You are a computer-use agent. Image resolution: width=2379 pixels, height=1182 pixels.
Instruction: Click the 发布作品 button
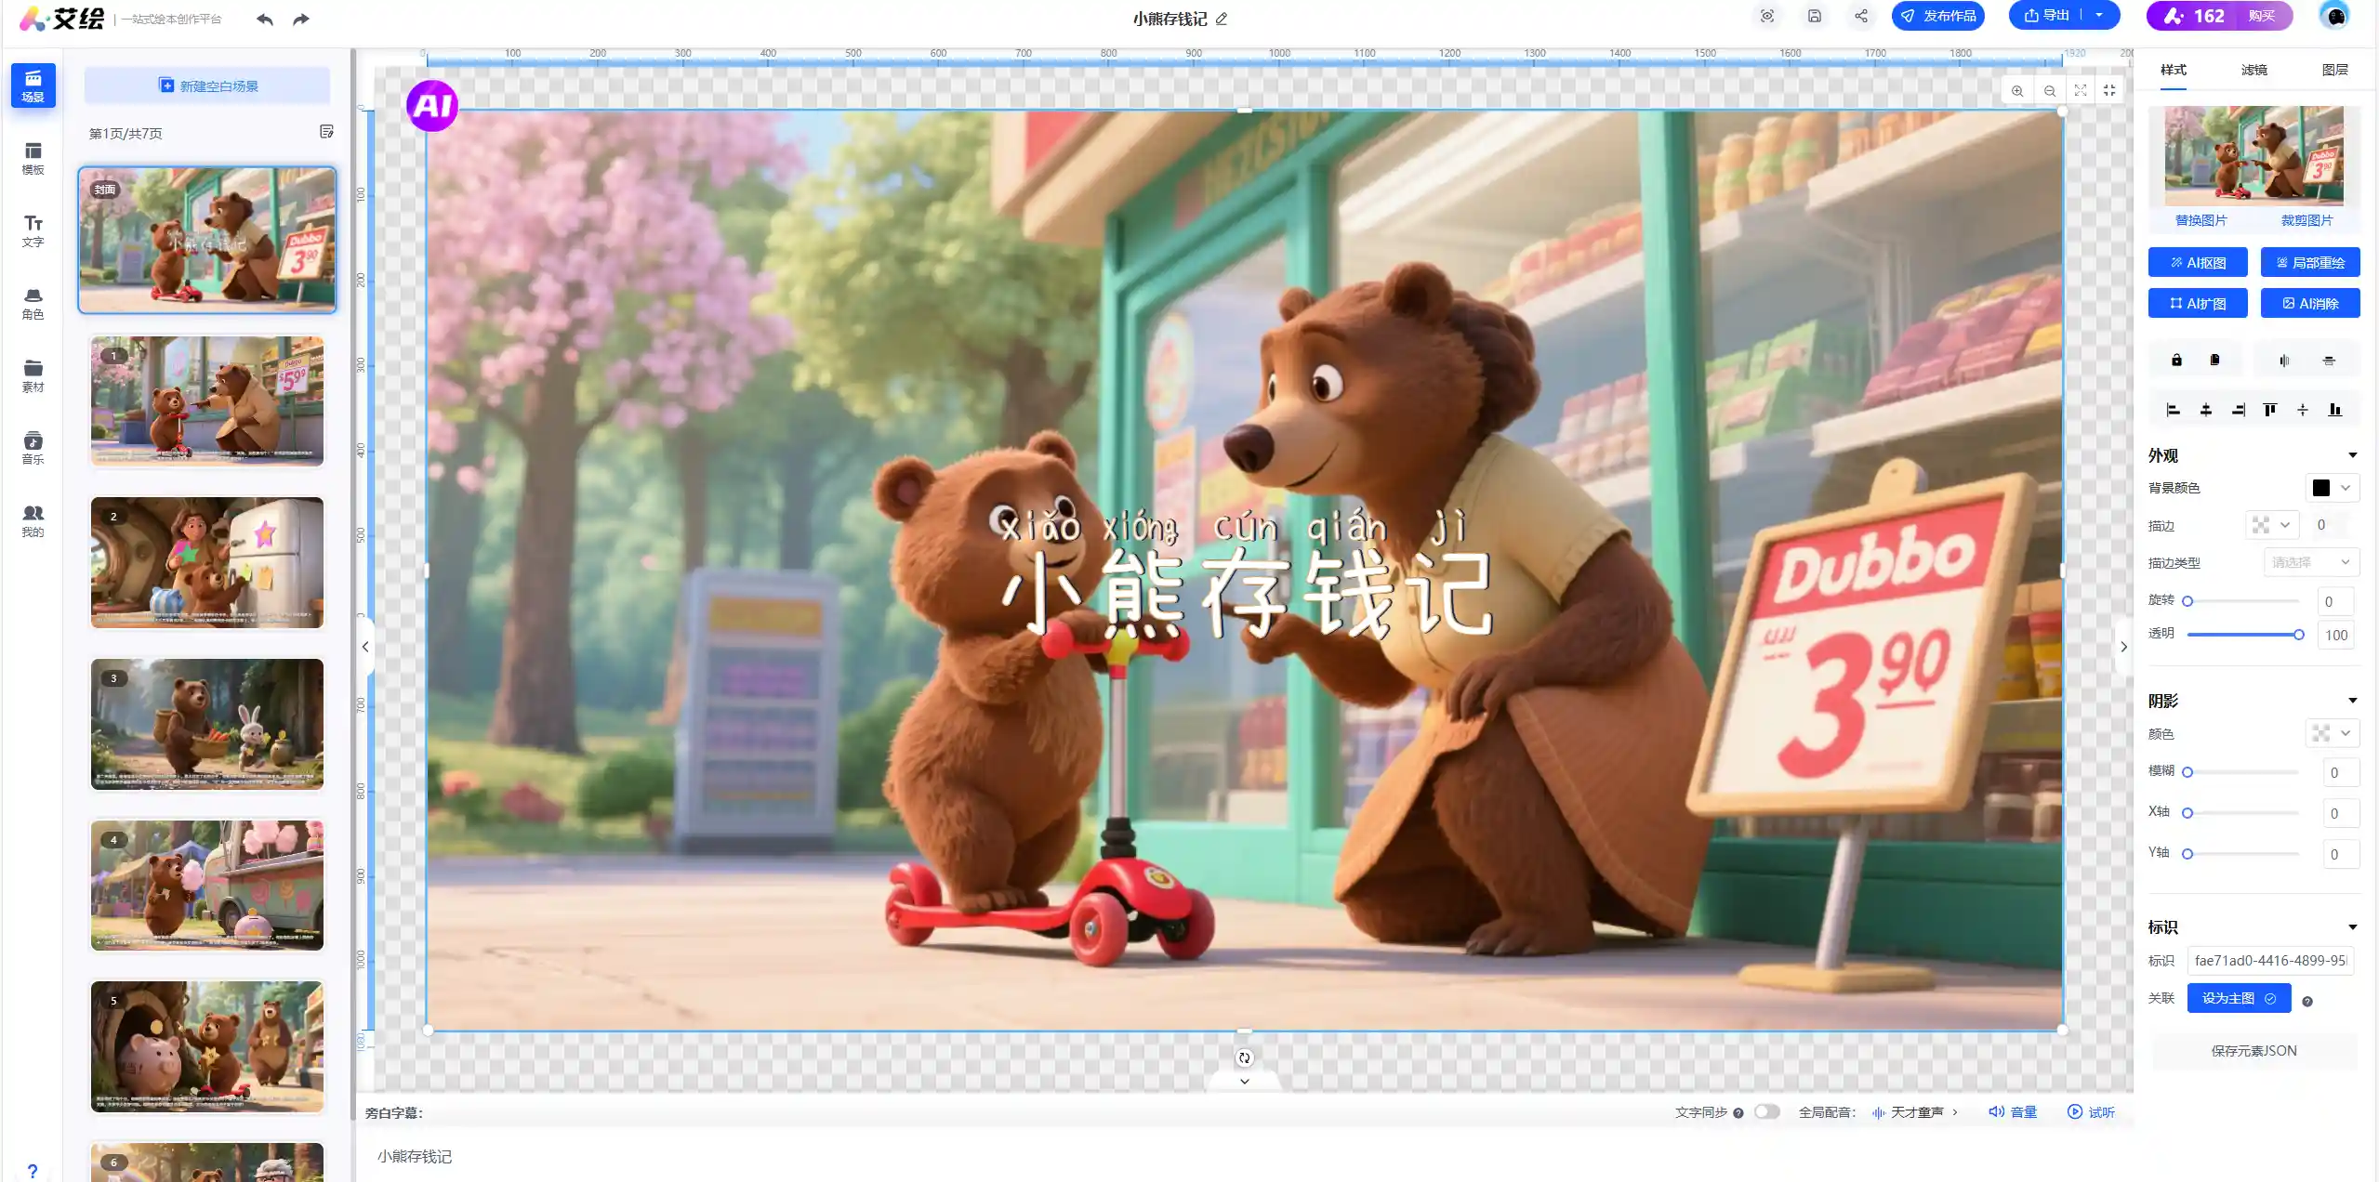pyautogui.click(x=1937, y=16)
